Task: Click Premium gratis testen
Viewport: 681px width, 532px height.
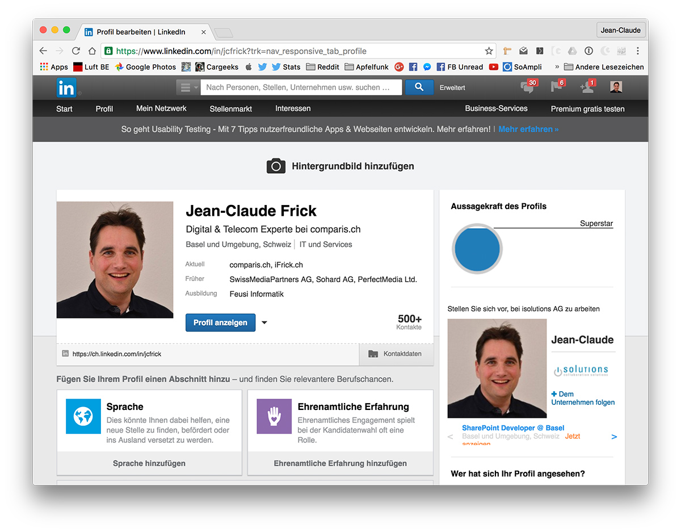Action: pyautogui.click(x=588, y=108)
